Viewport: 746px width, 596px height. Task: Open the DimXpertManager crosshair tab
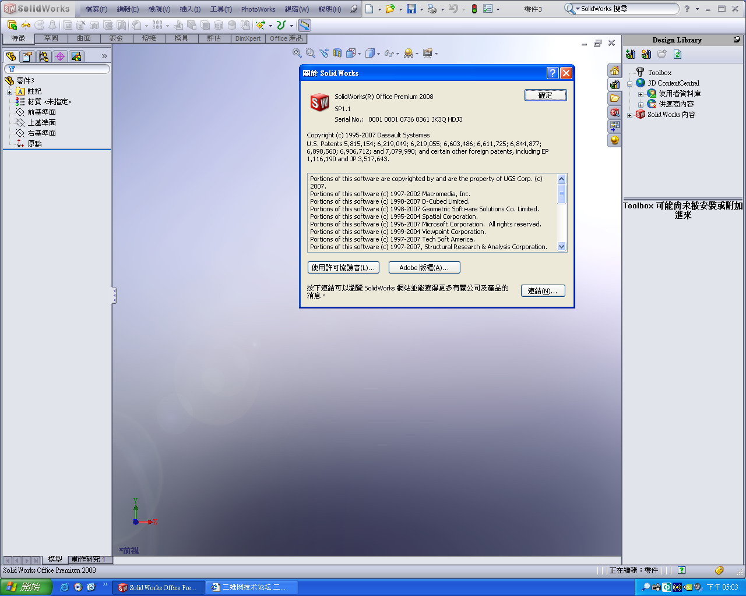(60, 56)
